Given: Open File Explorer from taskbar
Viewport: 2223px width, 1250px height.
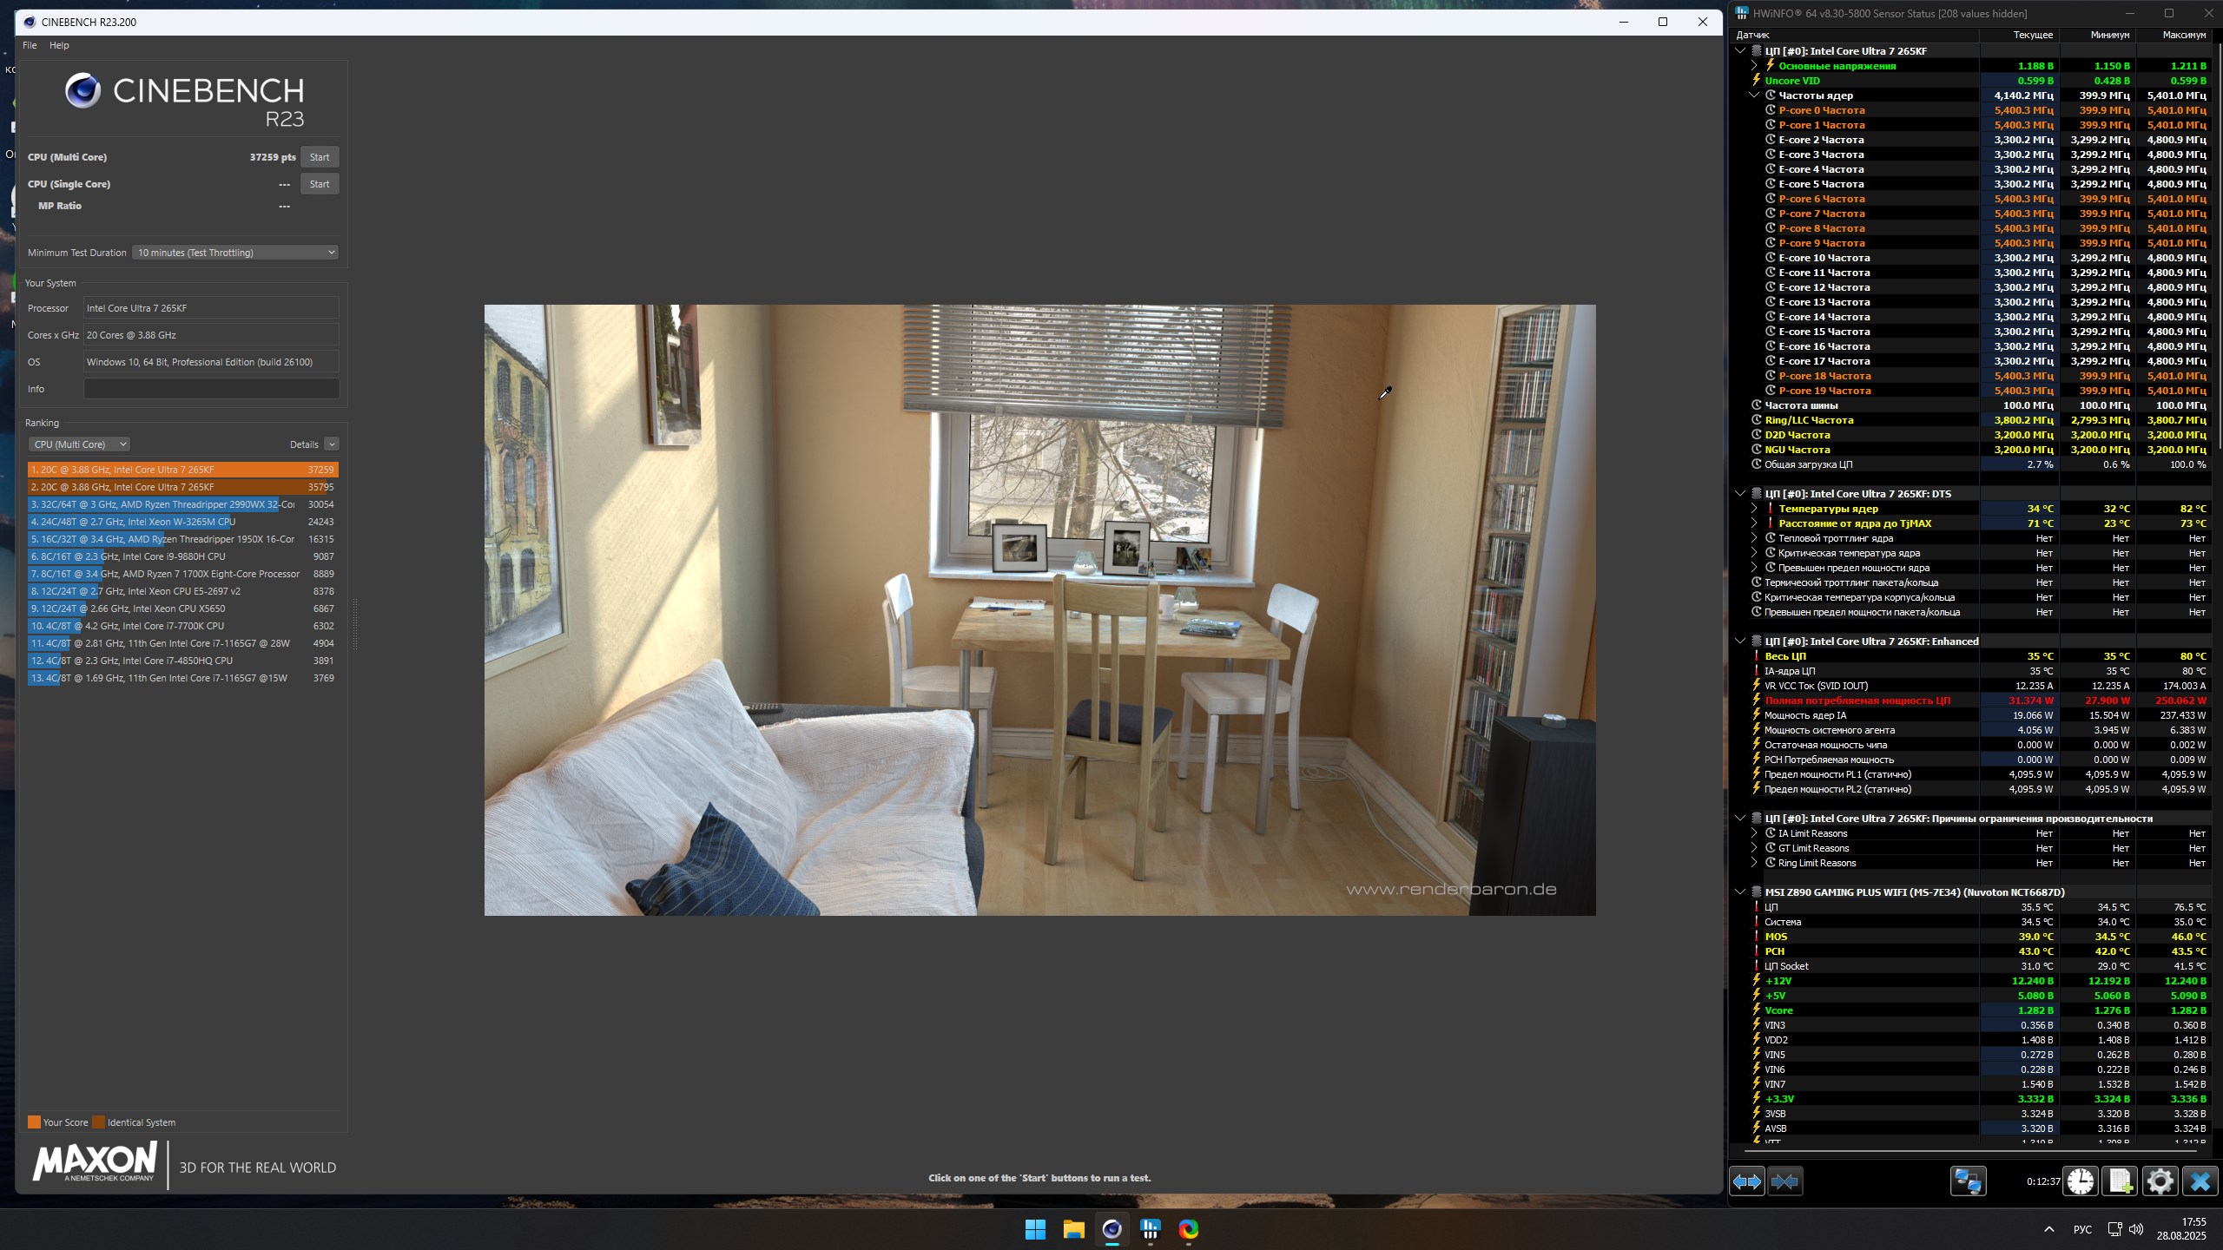Looking at the screenshot, I should click(x=1073, y=1229).
